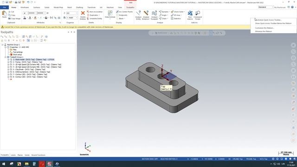
Task: Select 1 - Stock model operation
Action: point(34,59)
